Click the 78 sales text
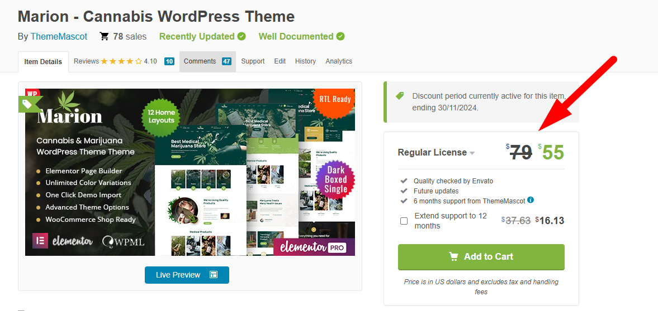The height and width of the screenshot is (311, 658). tap(130, 36)
